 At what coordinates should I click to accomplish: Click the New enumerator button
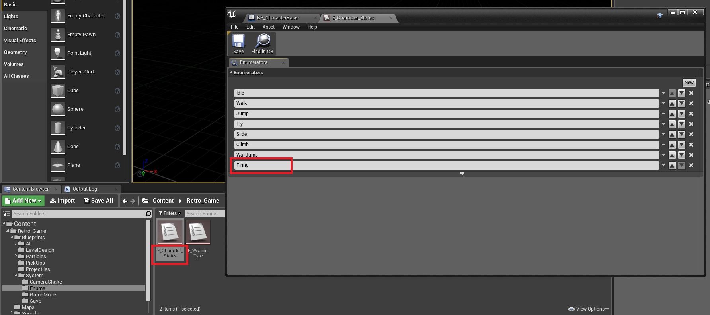click(x=689, y=83)
